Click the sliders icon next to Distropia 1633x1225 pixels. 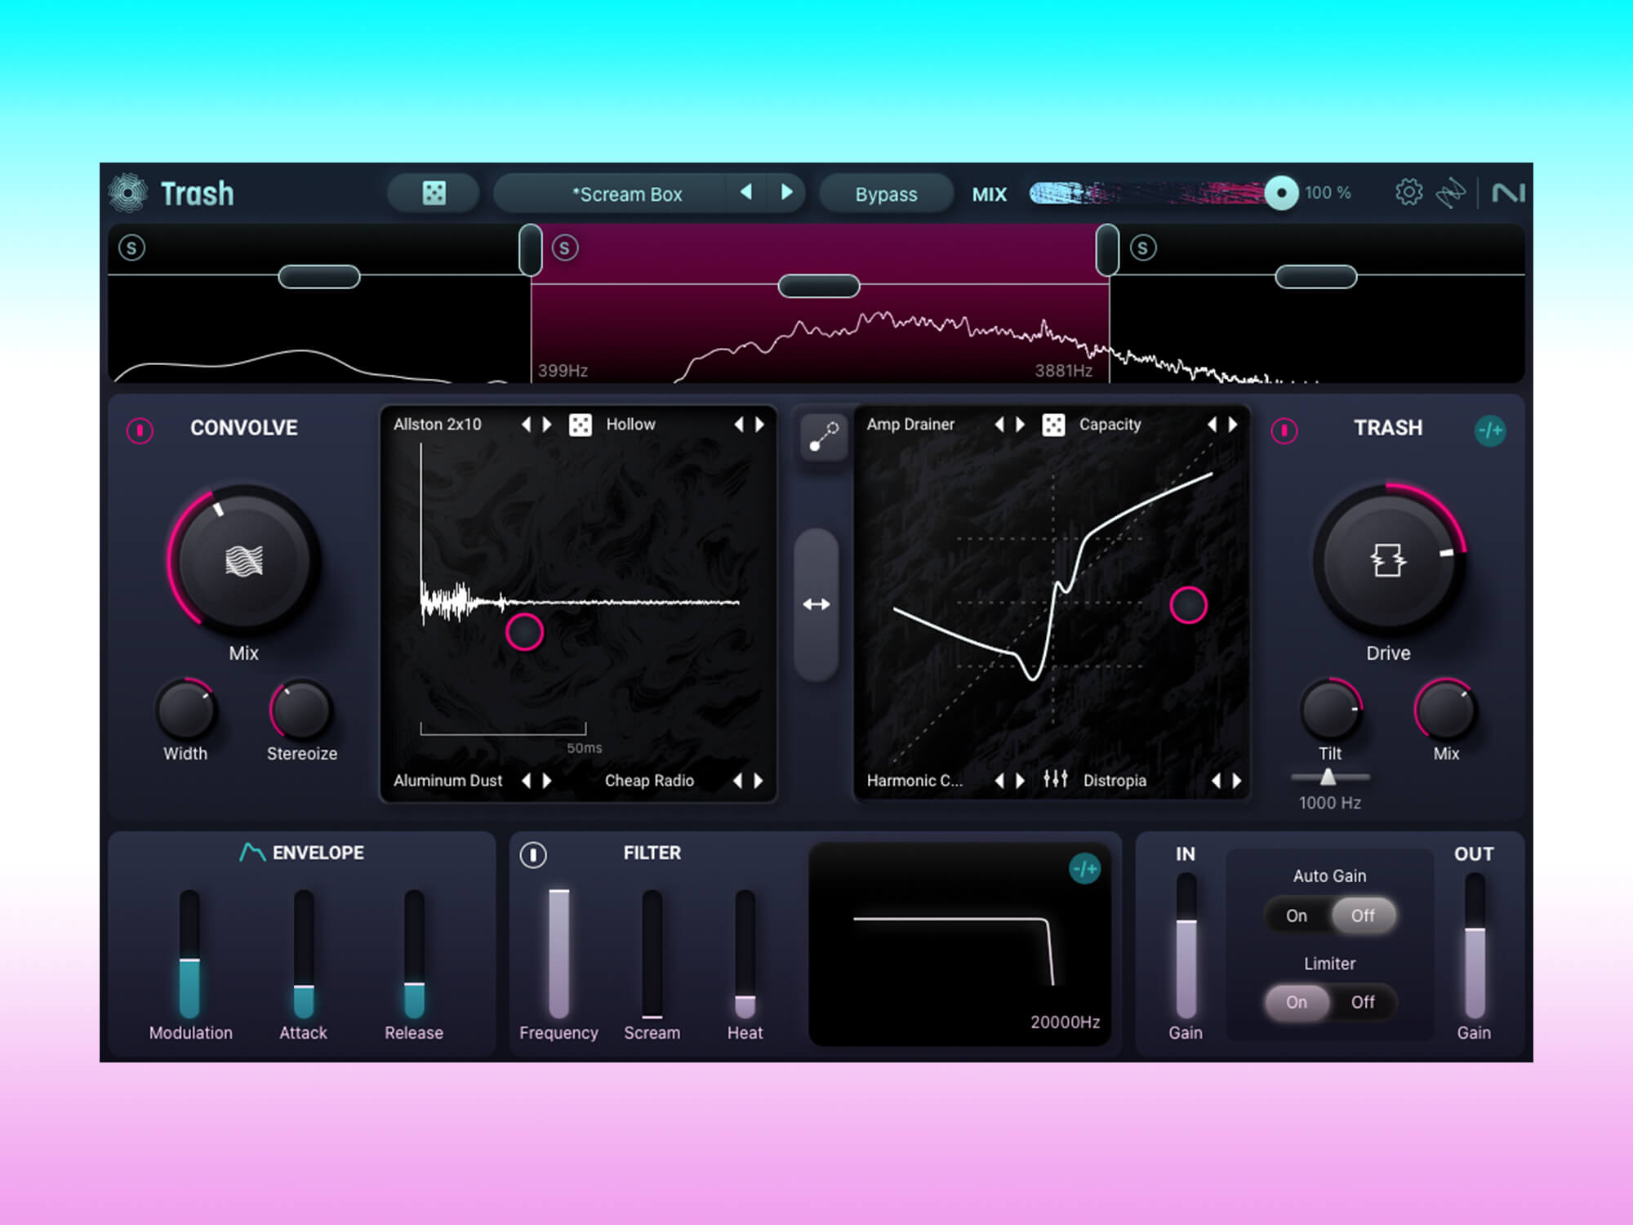point(1055,779)
